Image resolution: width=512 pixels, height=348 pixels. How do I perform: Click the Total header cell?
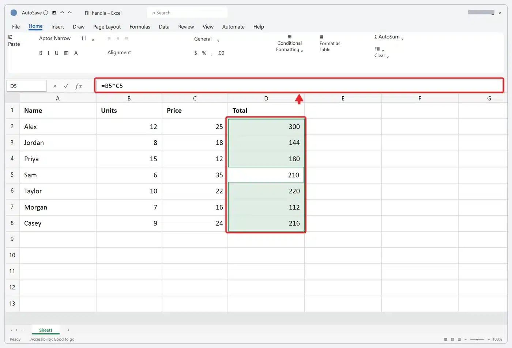pyautogui.click(x=266, y=111)
